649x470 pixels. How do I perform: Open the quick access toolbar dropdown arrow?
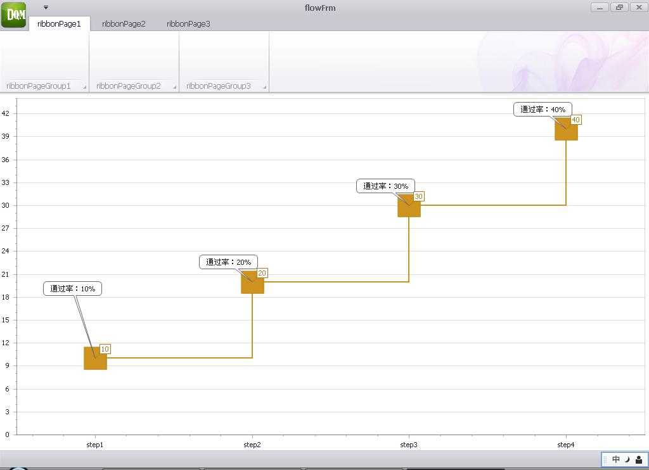tap(46, 8)
